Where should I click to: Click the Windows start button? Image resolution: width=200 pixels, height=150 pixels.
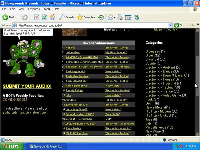pos(12,146)
